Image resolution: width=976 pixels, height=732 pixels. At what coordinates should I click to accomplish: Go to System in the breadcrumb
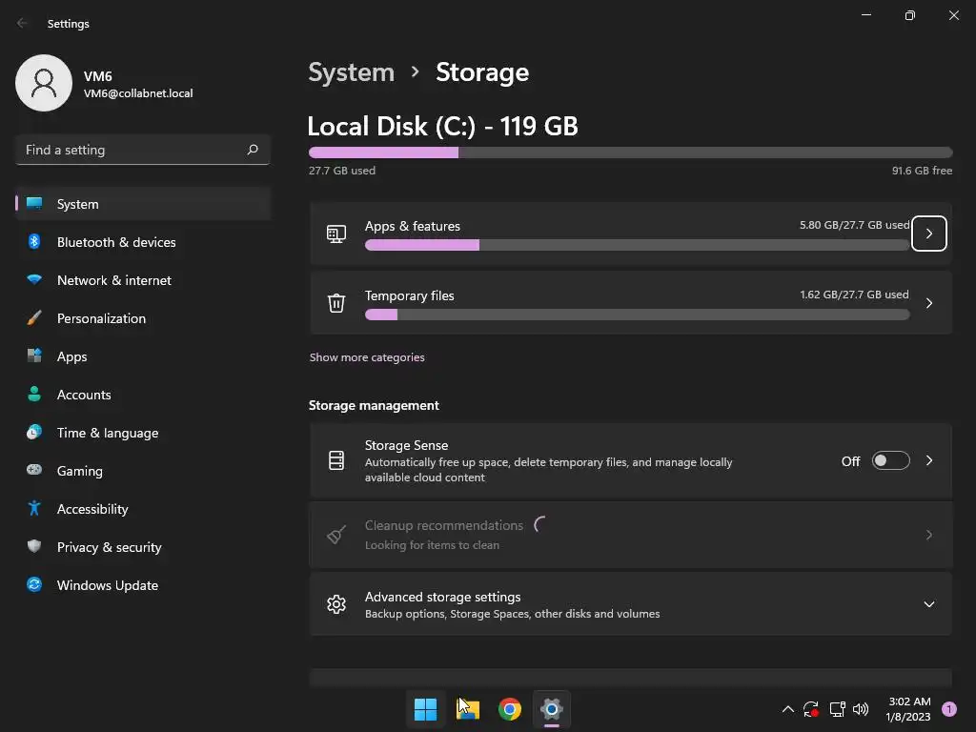(x=351, y=72)
